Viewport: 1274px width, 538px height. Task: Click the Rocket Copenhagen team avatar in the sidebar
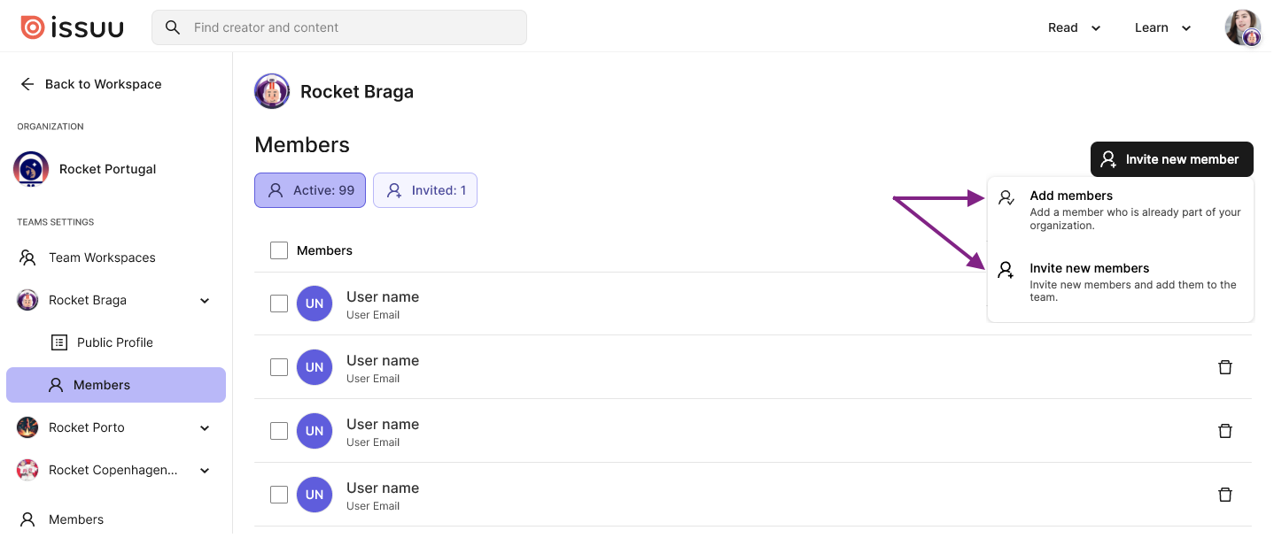coord(27,470)
